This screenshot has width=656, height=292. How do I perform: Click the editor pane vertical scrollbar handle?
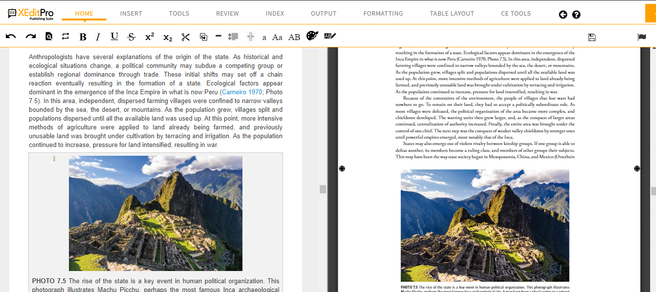click(323, 189)
